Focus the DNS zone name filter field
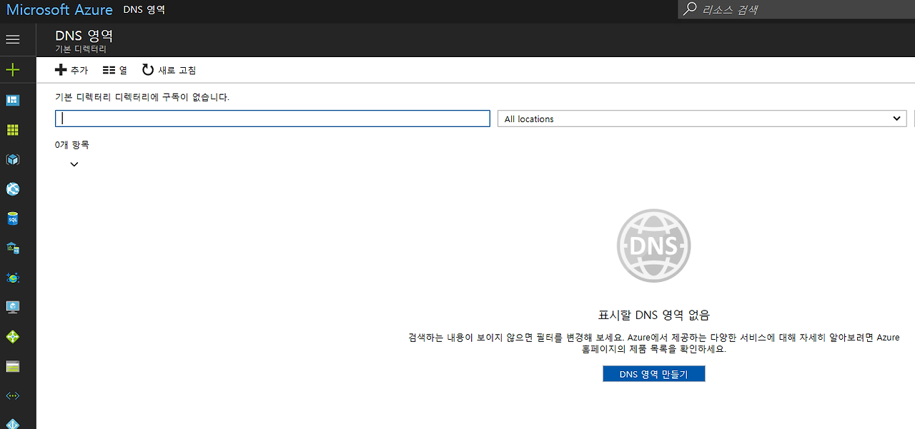This screenshot has height=429, width=915. tap(272, 118)
